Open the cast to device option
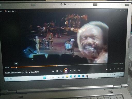The height and width of the screenshot is (99, 132). click(106, 69)
